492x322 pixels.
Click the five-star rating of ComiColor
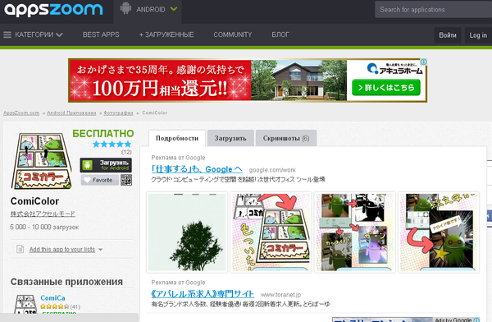pyautogui.click(x=112, y=145)
